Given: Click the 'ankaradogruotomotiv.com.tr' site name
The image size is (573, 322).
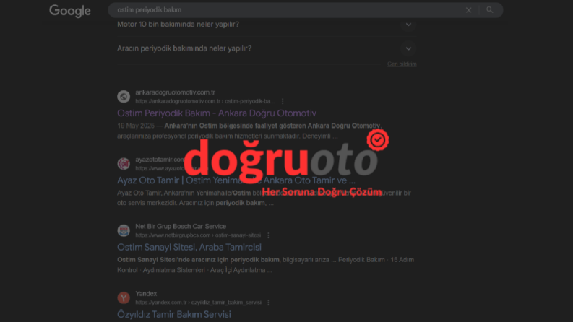Looking at the screenshot, I should (x=175, y=92).
